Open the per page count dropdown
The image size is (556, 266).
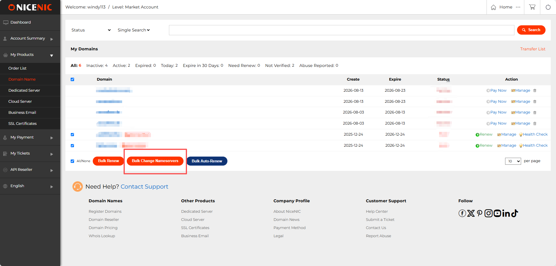(513, 161)
